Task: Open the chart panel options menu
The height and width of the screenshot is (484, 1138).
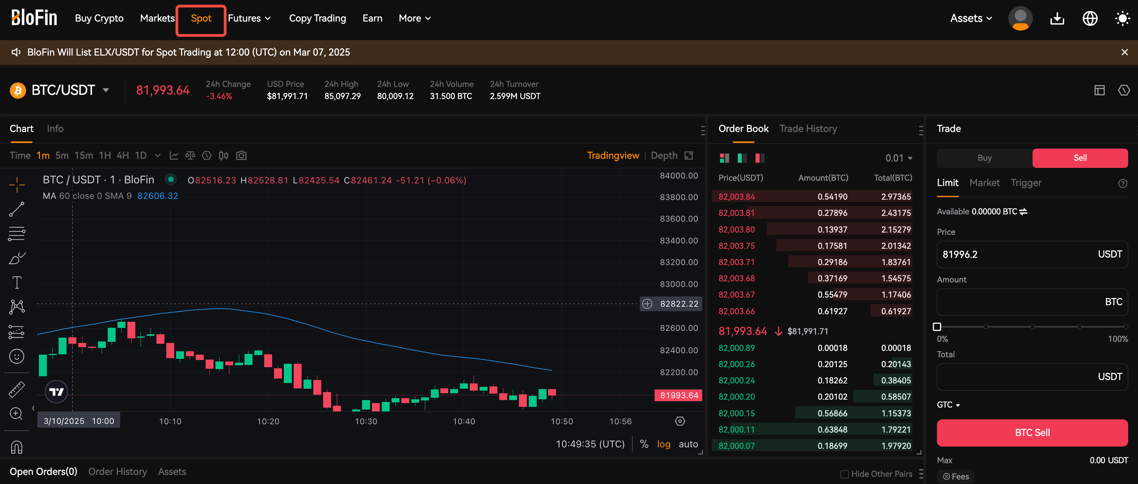Action: pyautogui.click(x=702, y=130)
